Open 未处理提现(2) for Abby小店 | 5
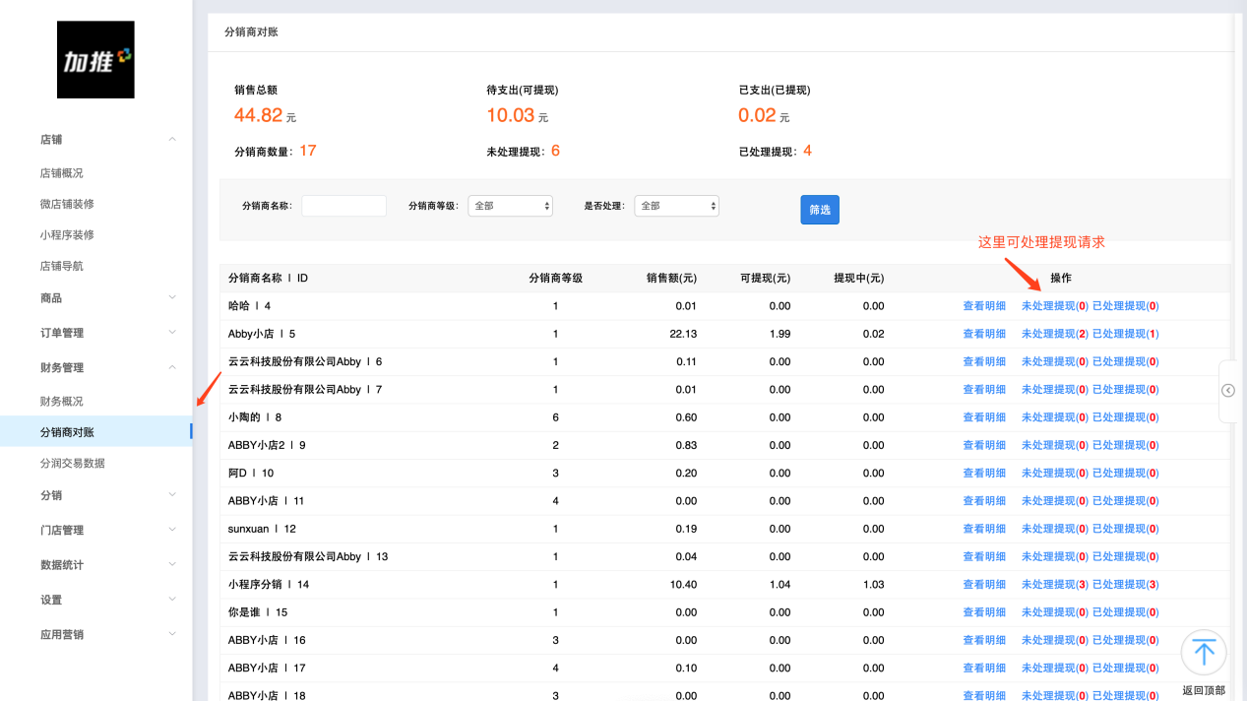This screenshot has height=701, width=1247. tap(1055, 334)
